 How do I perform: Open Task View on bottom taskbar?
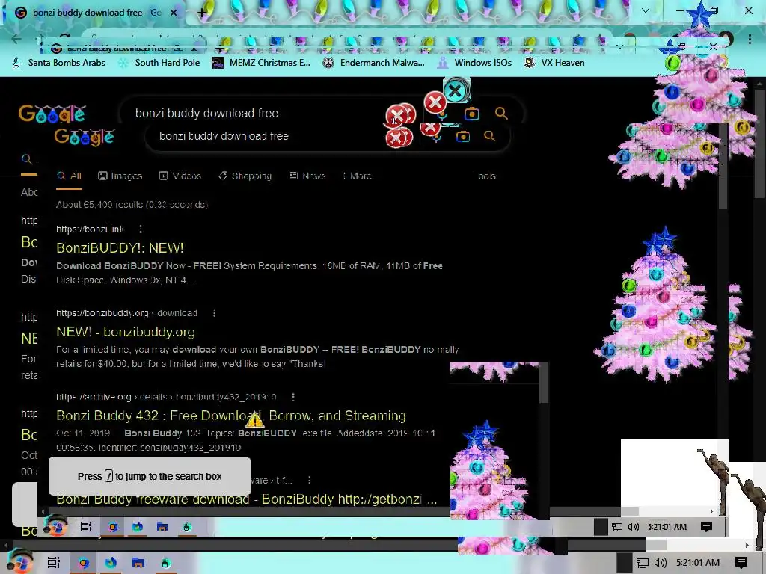coord(54,563)
